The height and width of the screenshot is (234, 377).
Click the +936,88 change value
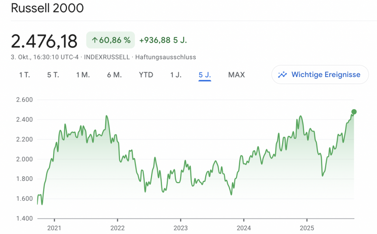(155, 40)
